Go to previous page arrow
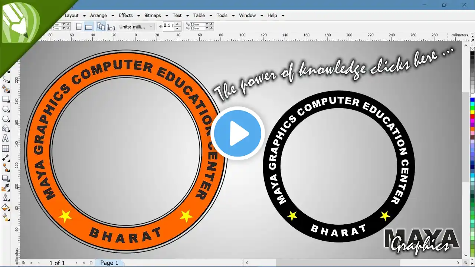 [x=39, y=263]
